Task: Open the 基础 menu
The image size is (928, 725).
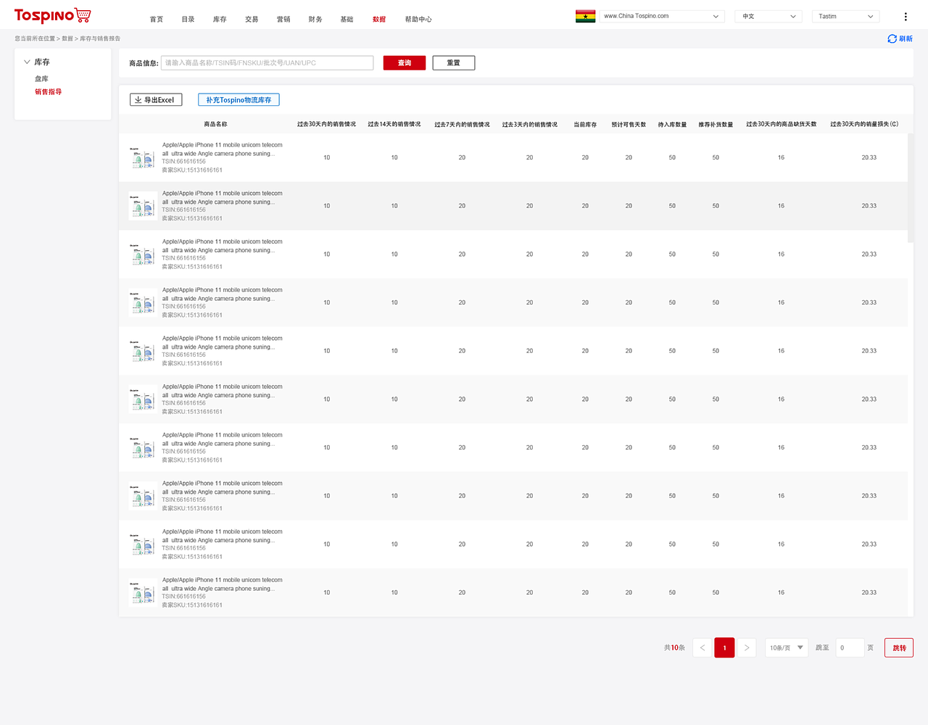Action: tap(347, 20)
